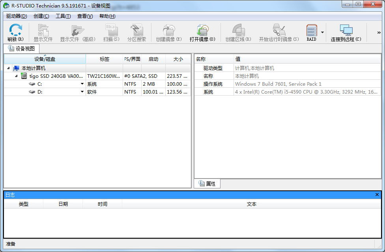Open the 工具(T) menu

click(x=63, y=16)
